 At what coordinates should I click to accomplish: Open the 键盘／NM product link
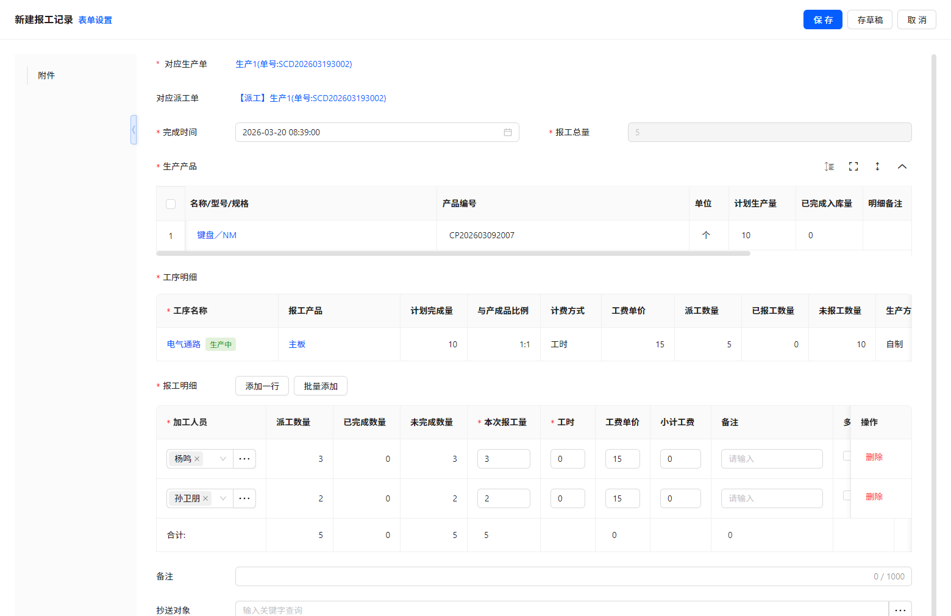point(216,235)
